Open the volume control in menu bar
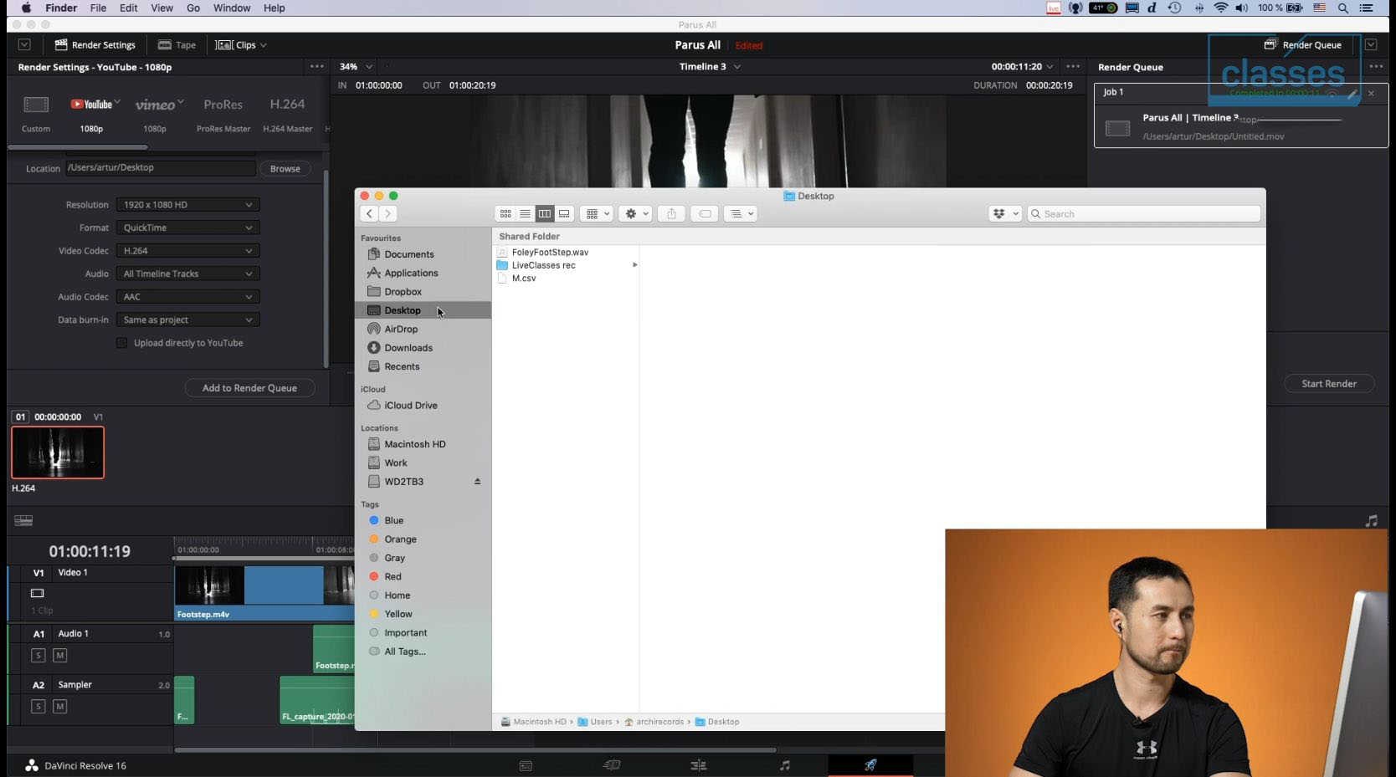The height and width of the screenshot is (777, 1396). [1241, 8]
